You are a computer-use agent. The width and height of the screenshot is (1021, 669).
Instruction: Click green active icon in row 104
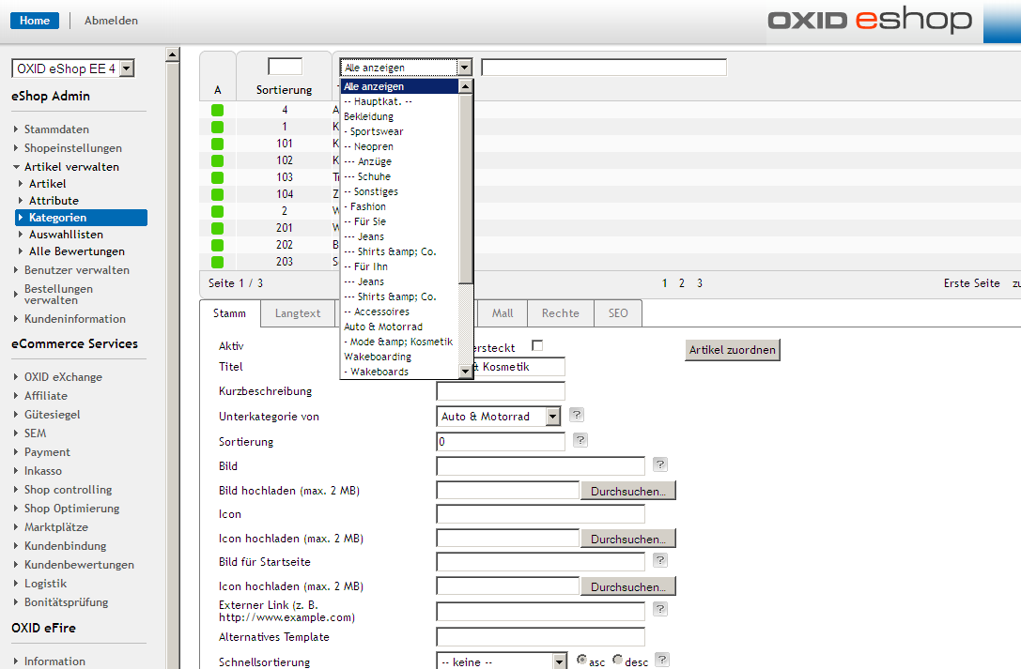coord(217,194)
